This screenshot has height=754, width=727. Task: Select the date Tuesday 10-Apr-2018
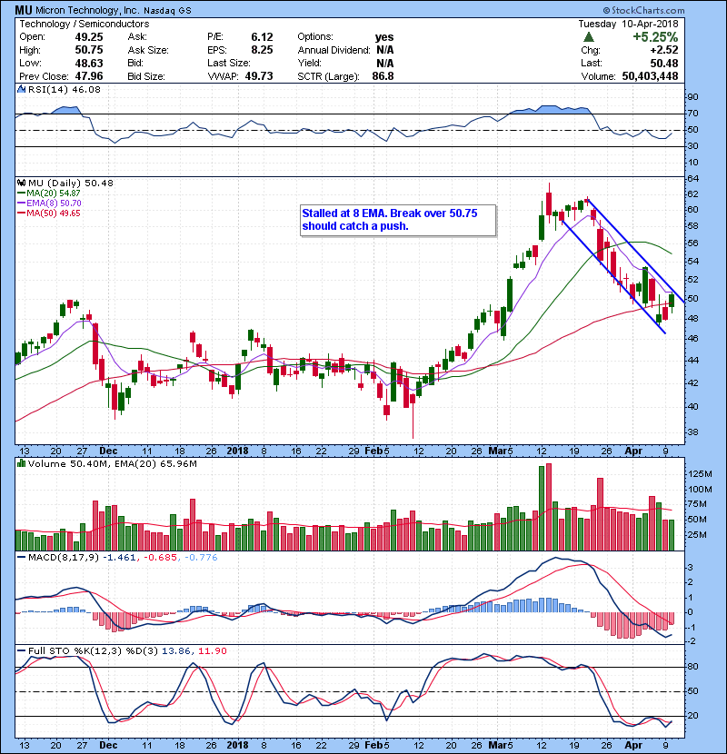[628, 24]
